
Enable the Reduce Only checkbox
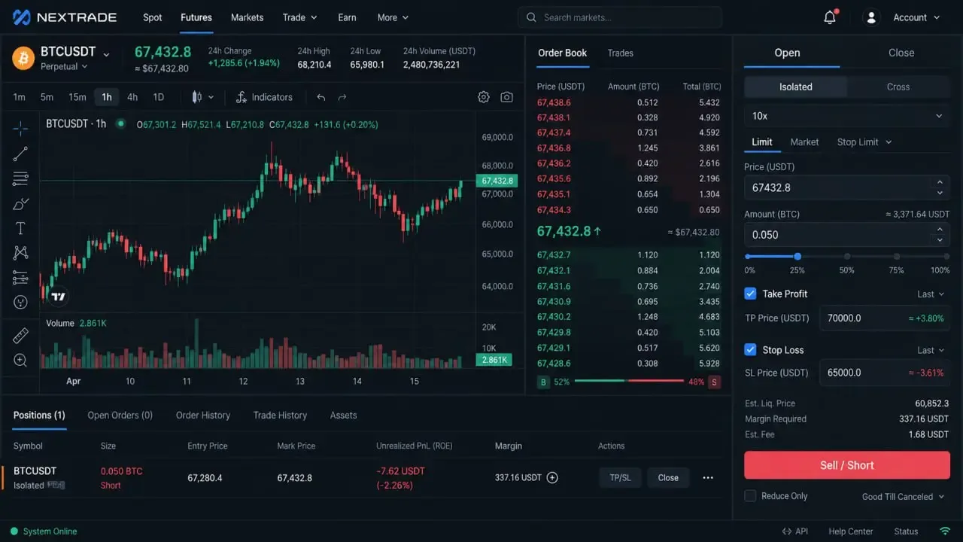750,496
